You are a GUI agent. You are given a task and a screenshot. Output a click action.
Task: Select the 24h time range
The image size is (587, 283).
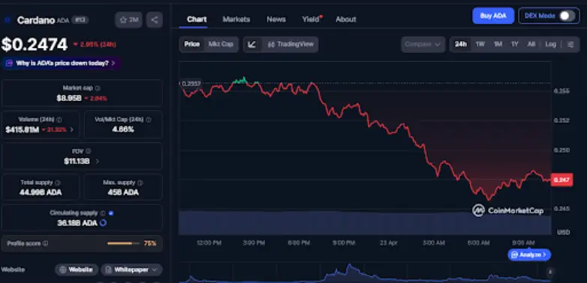point(461,44)
